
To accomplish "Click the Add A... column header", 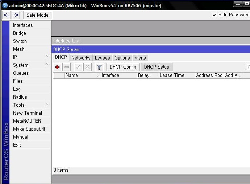I will (x=233, y=75).
